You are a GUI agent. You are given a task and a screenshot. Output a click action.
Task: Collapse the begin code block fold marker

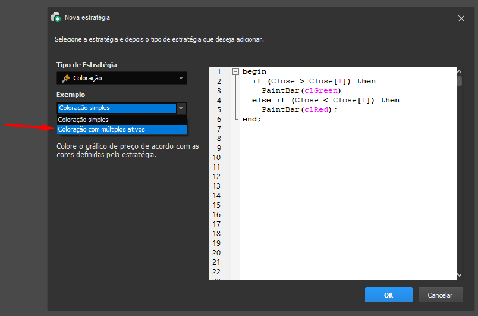(x=235, y=71)
